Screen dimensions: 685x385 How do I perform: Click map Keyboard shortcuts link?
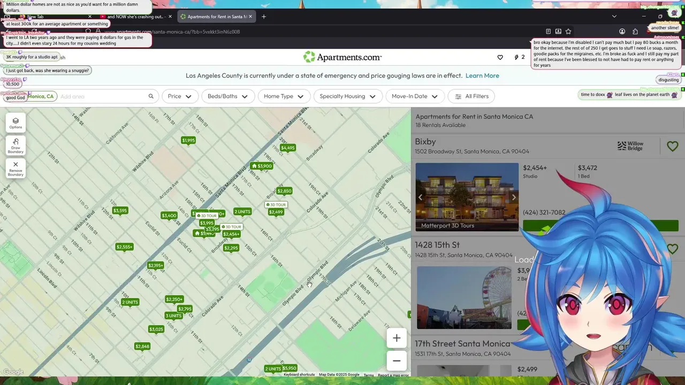[299, 375]
